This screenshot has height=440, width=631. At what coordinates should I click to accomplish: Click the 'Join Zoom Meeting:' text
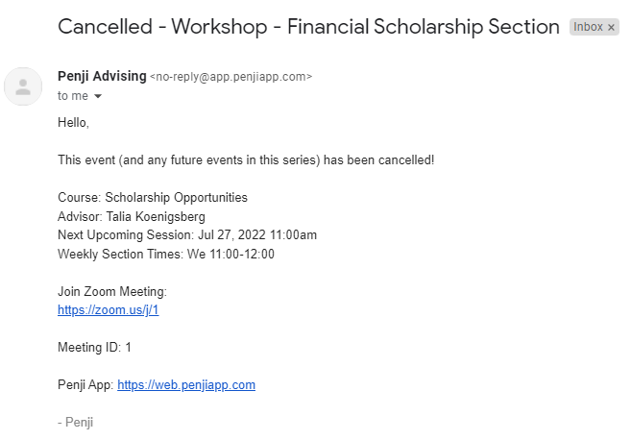[112, 291]
